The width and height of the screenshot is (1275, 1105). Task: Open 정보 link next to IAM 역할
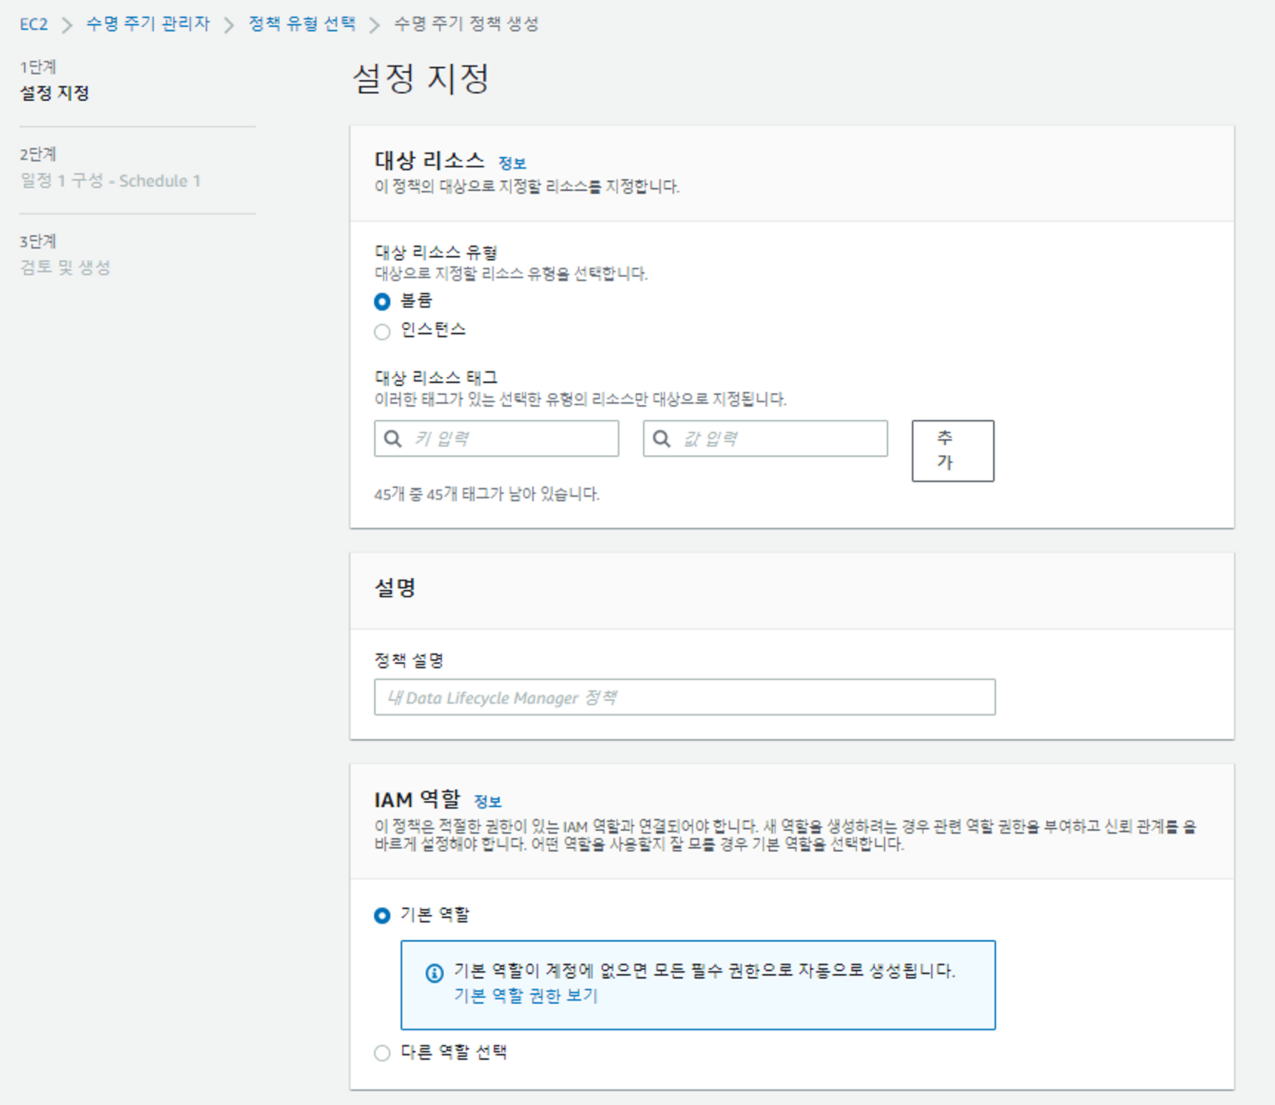488,801
